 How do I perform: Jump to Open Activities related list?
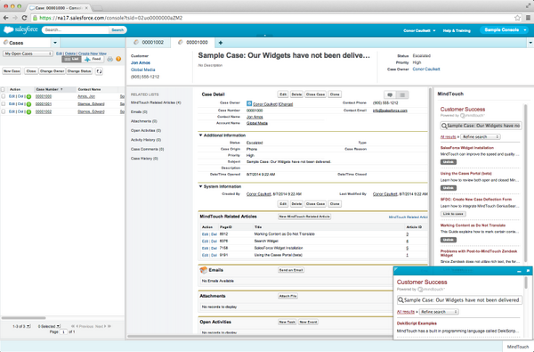(x=146, y=131)
